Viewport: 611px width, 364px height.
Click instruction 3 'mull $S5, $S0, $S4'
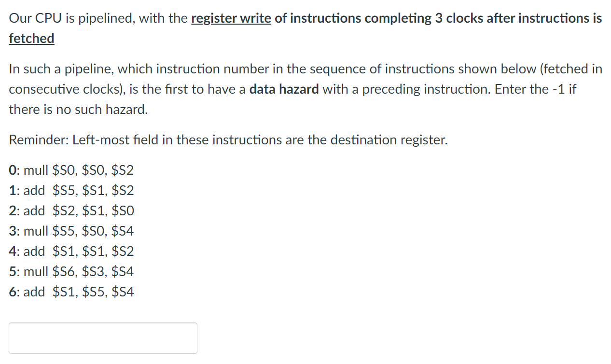[x=71, y=231]
